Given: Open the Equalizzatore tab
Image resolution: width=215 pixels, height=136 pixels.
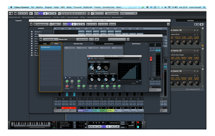Looking at the screenshot, I should point(109,44).
